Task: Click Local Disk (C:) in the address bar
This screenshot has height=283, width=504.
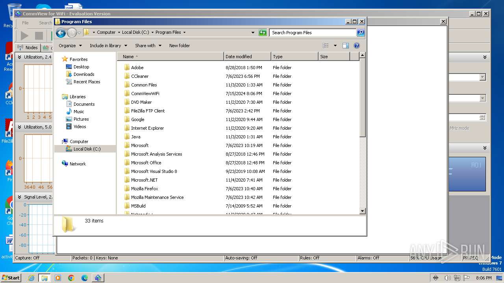Action: (135, 33)
